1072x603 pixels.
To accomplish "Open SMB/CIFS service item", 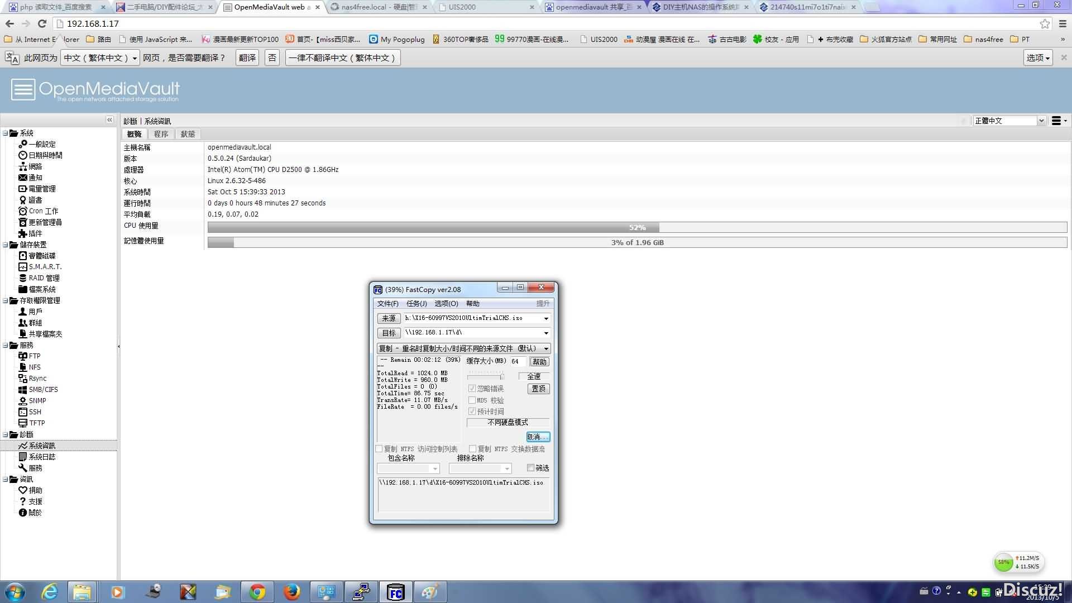I will click(x=38, y=390).
